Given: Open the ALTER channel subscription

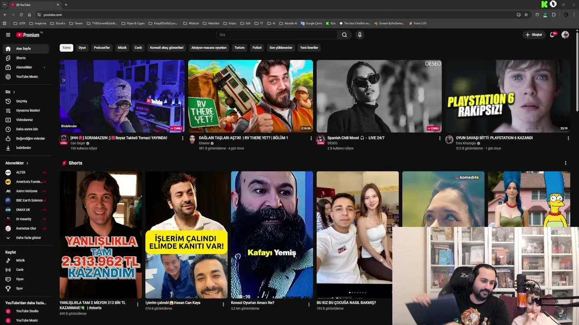Looking at the screenshot, I should tap(26, 172).
